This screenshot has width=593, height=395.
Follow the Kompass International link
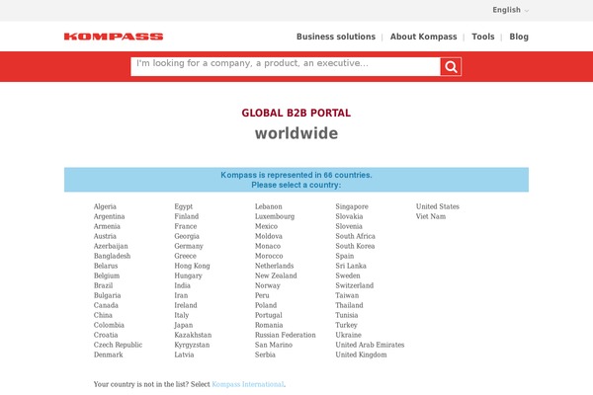pyautogui.click(x=248, y=384)
